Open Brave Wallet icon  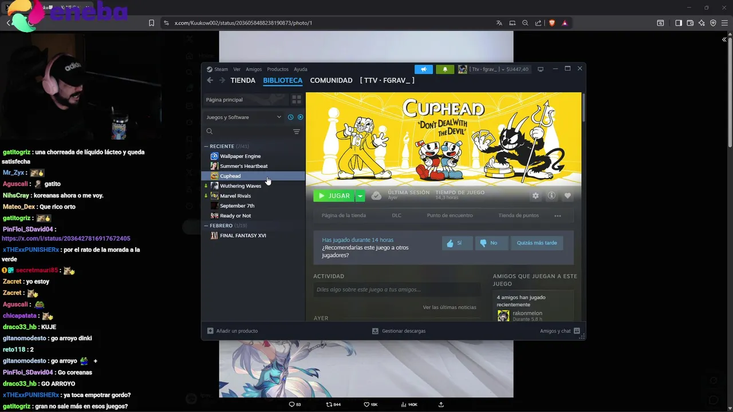690,23
